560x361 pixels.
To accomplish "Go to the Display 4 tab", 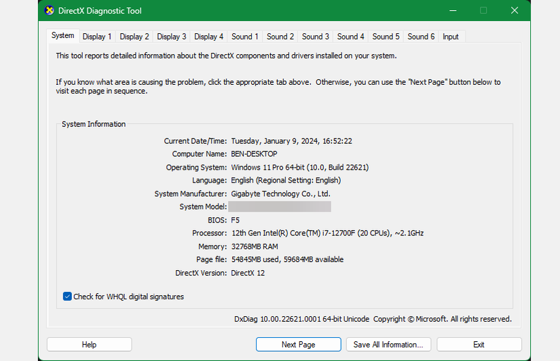I will (208, 37).
